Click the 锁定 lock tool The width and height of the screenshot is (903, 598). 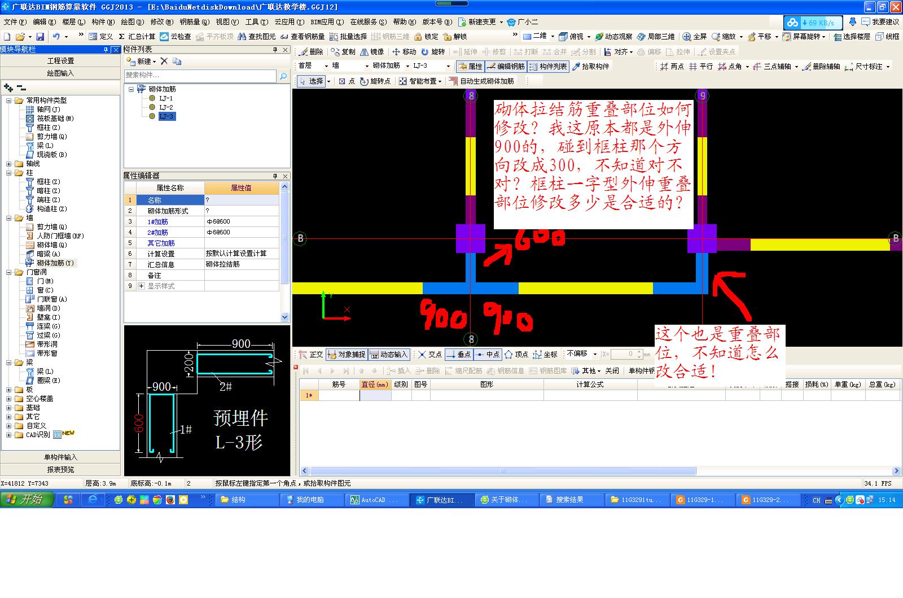(426, 36)
